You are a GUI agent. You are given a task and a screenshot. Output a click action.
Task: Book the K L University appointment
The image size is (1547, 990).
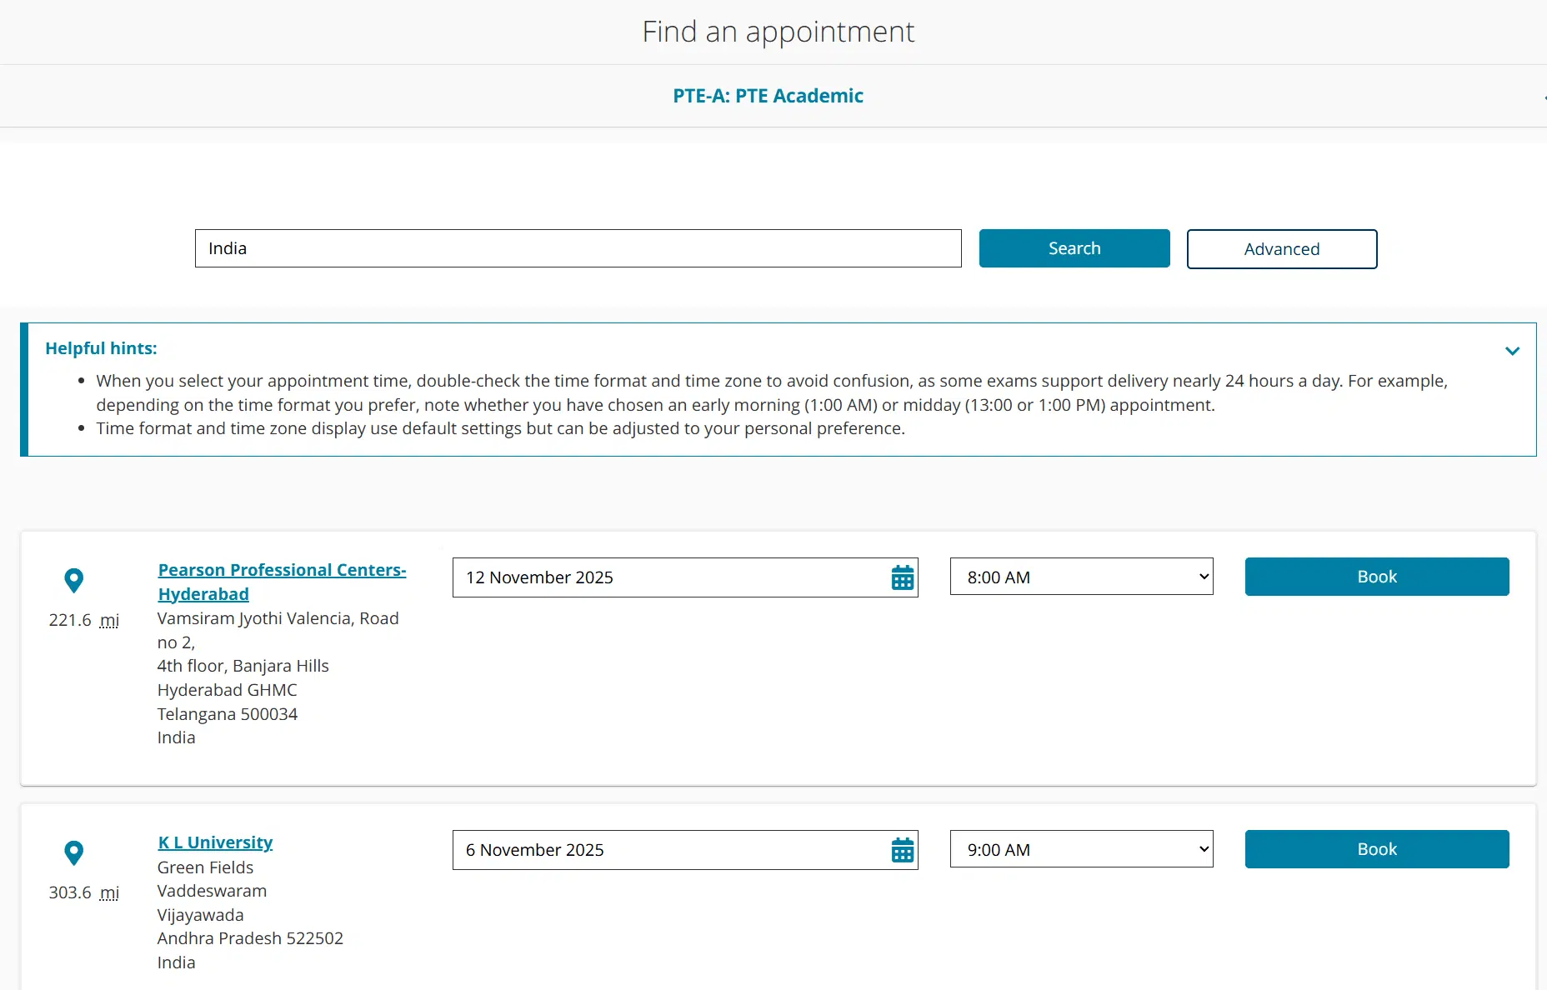click(x=1376, y=849)
